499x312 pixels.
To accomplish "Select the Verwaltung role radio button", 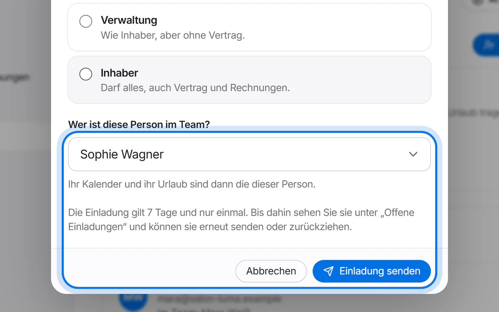I will point(86,21).
